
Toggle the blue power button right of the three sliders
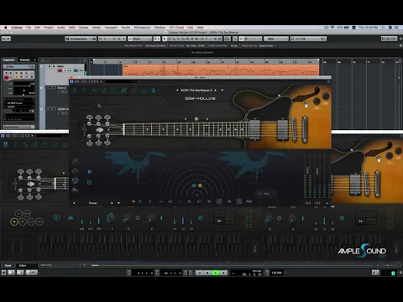pos(201,217)
